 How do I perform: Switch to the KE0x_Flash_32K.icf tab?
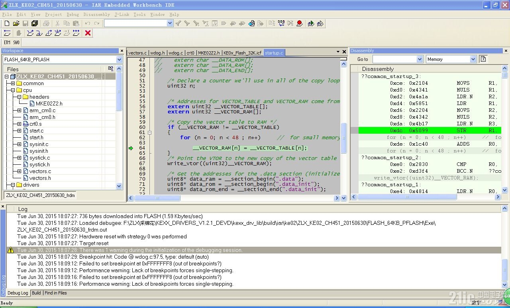pos(243,53)
